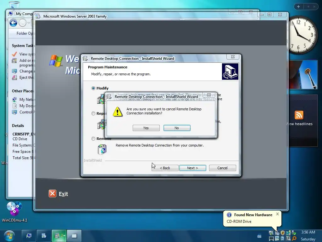322x242 pixels.
Task: Click the green checkmark tray icon
Action: (294, 233)
